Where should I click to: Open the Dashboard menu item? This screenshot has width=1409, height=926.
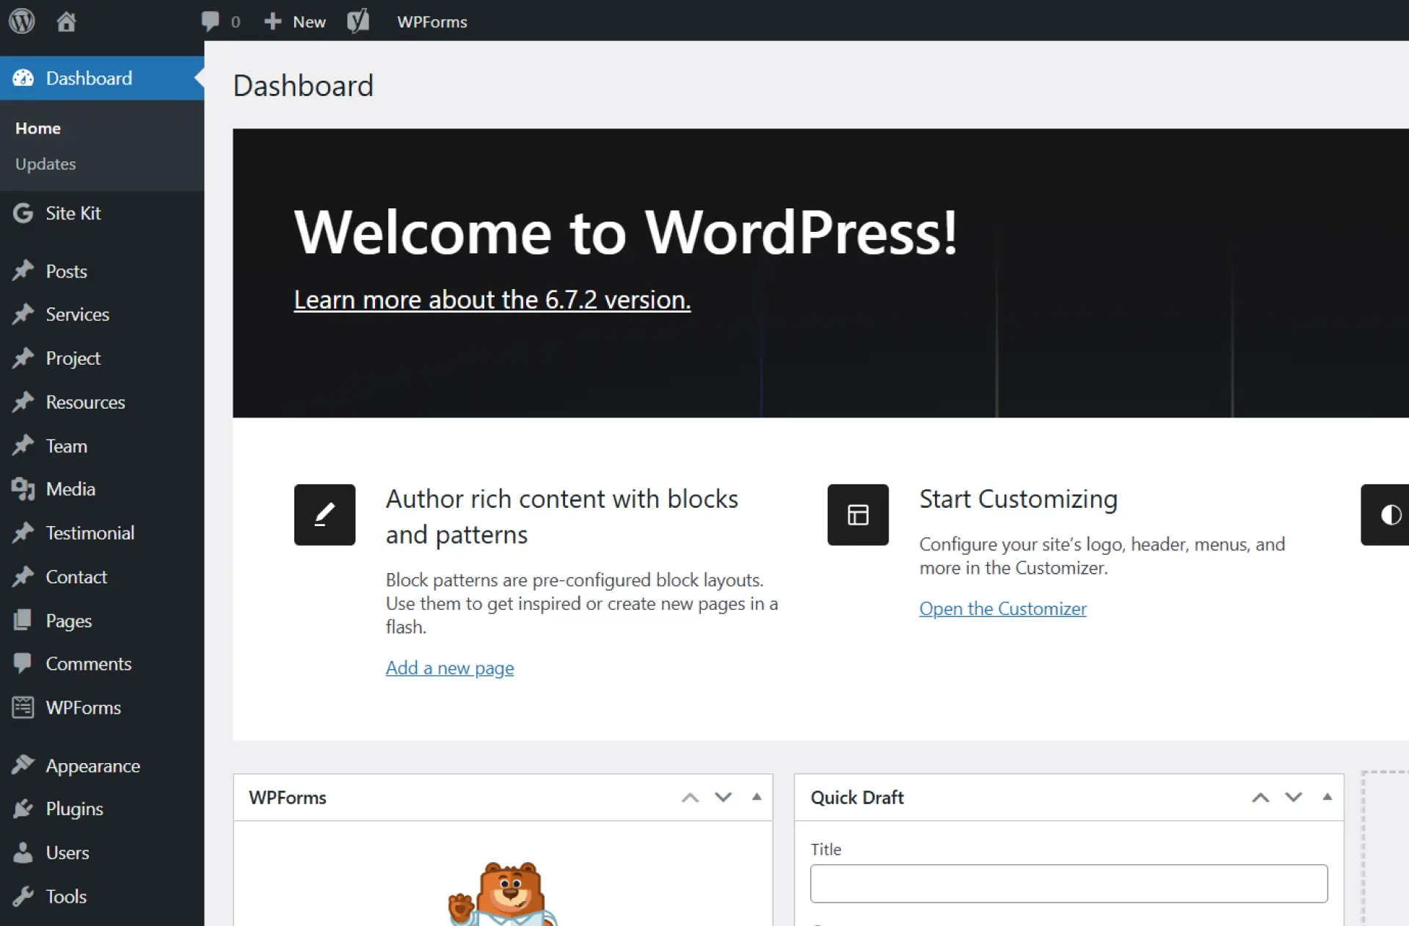point(102,78)
